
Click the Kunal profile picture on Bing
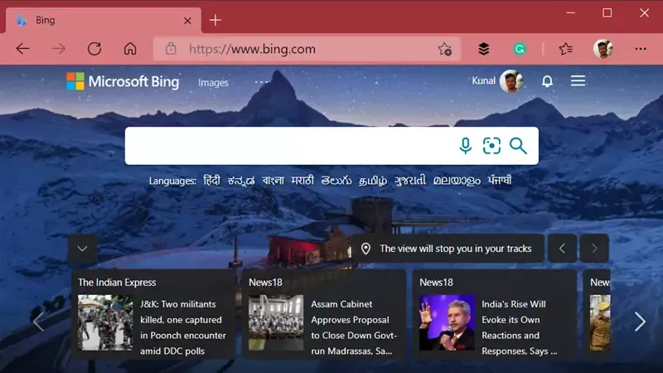coord(511,81)
